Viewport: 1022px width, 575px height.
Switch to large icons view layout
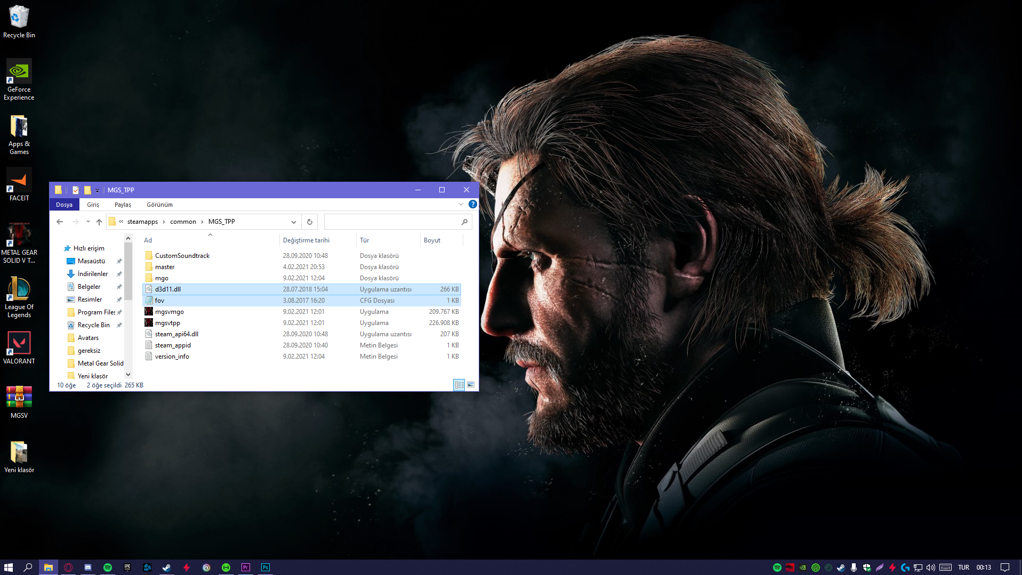click(471, 385)
